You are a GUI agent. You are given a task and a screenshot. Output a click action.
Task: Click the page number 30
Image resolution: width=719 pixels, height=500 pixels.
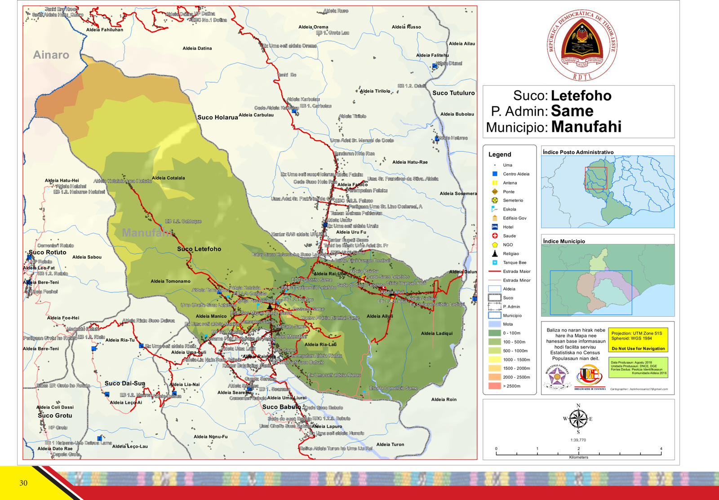coord(23,483)
